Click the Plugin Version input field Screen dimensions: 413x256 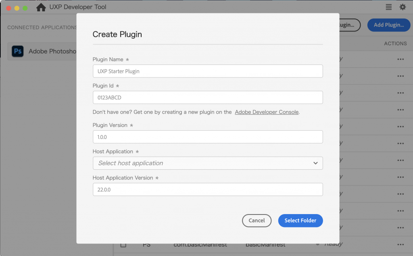(208, 137)
